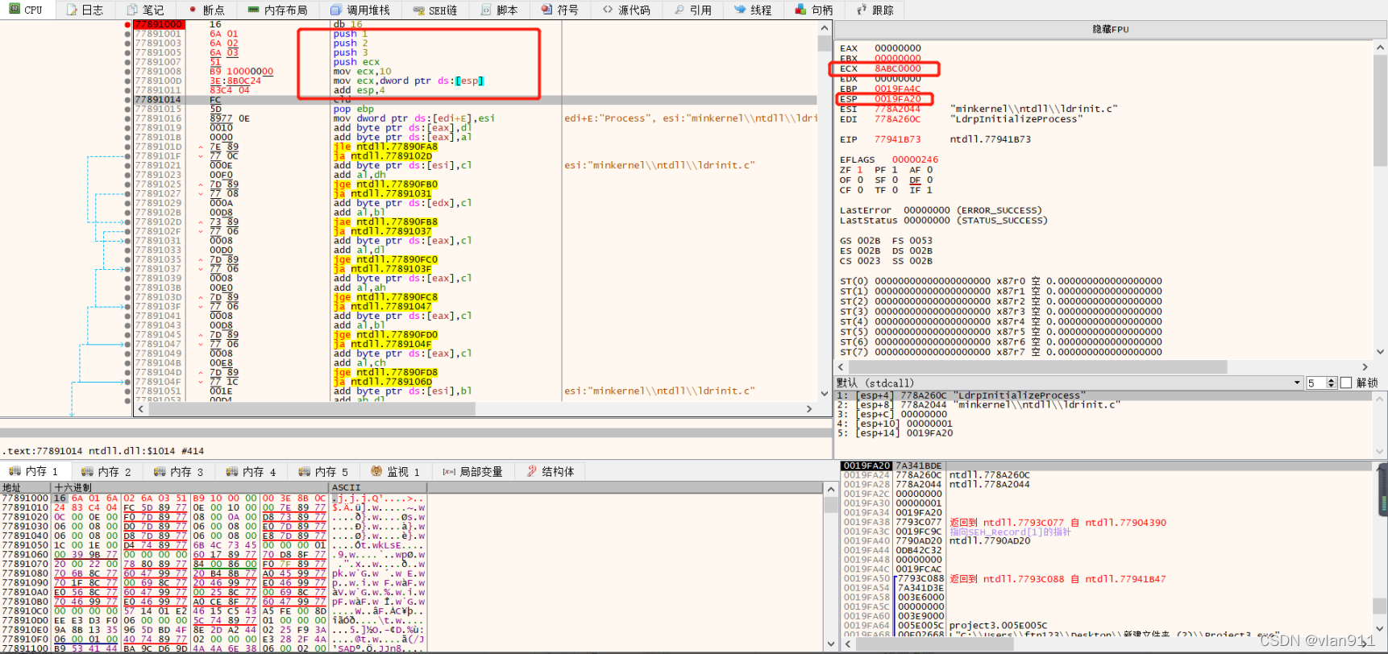Select the 内存 3 dump tab
Image resolution: width=1388 pixels, height=654 pixels.
(x=179, y=471)
